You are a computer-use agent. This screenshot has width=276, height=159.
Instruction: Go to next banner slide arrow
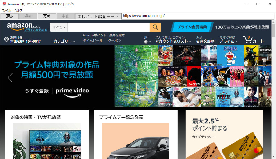(x=261, y=77)
